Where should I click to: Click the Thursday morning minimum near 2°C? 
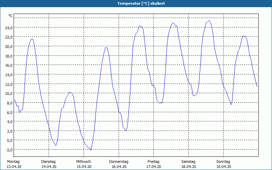(126, 131)
